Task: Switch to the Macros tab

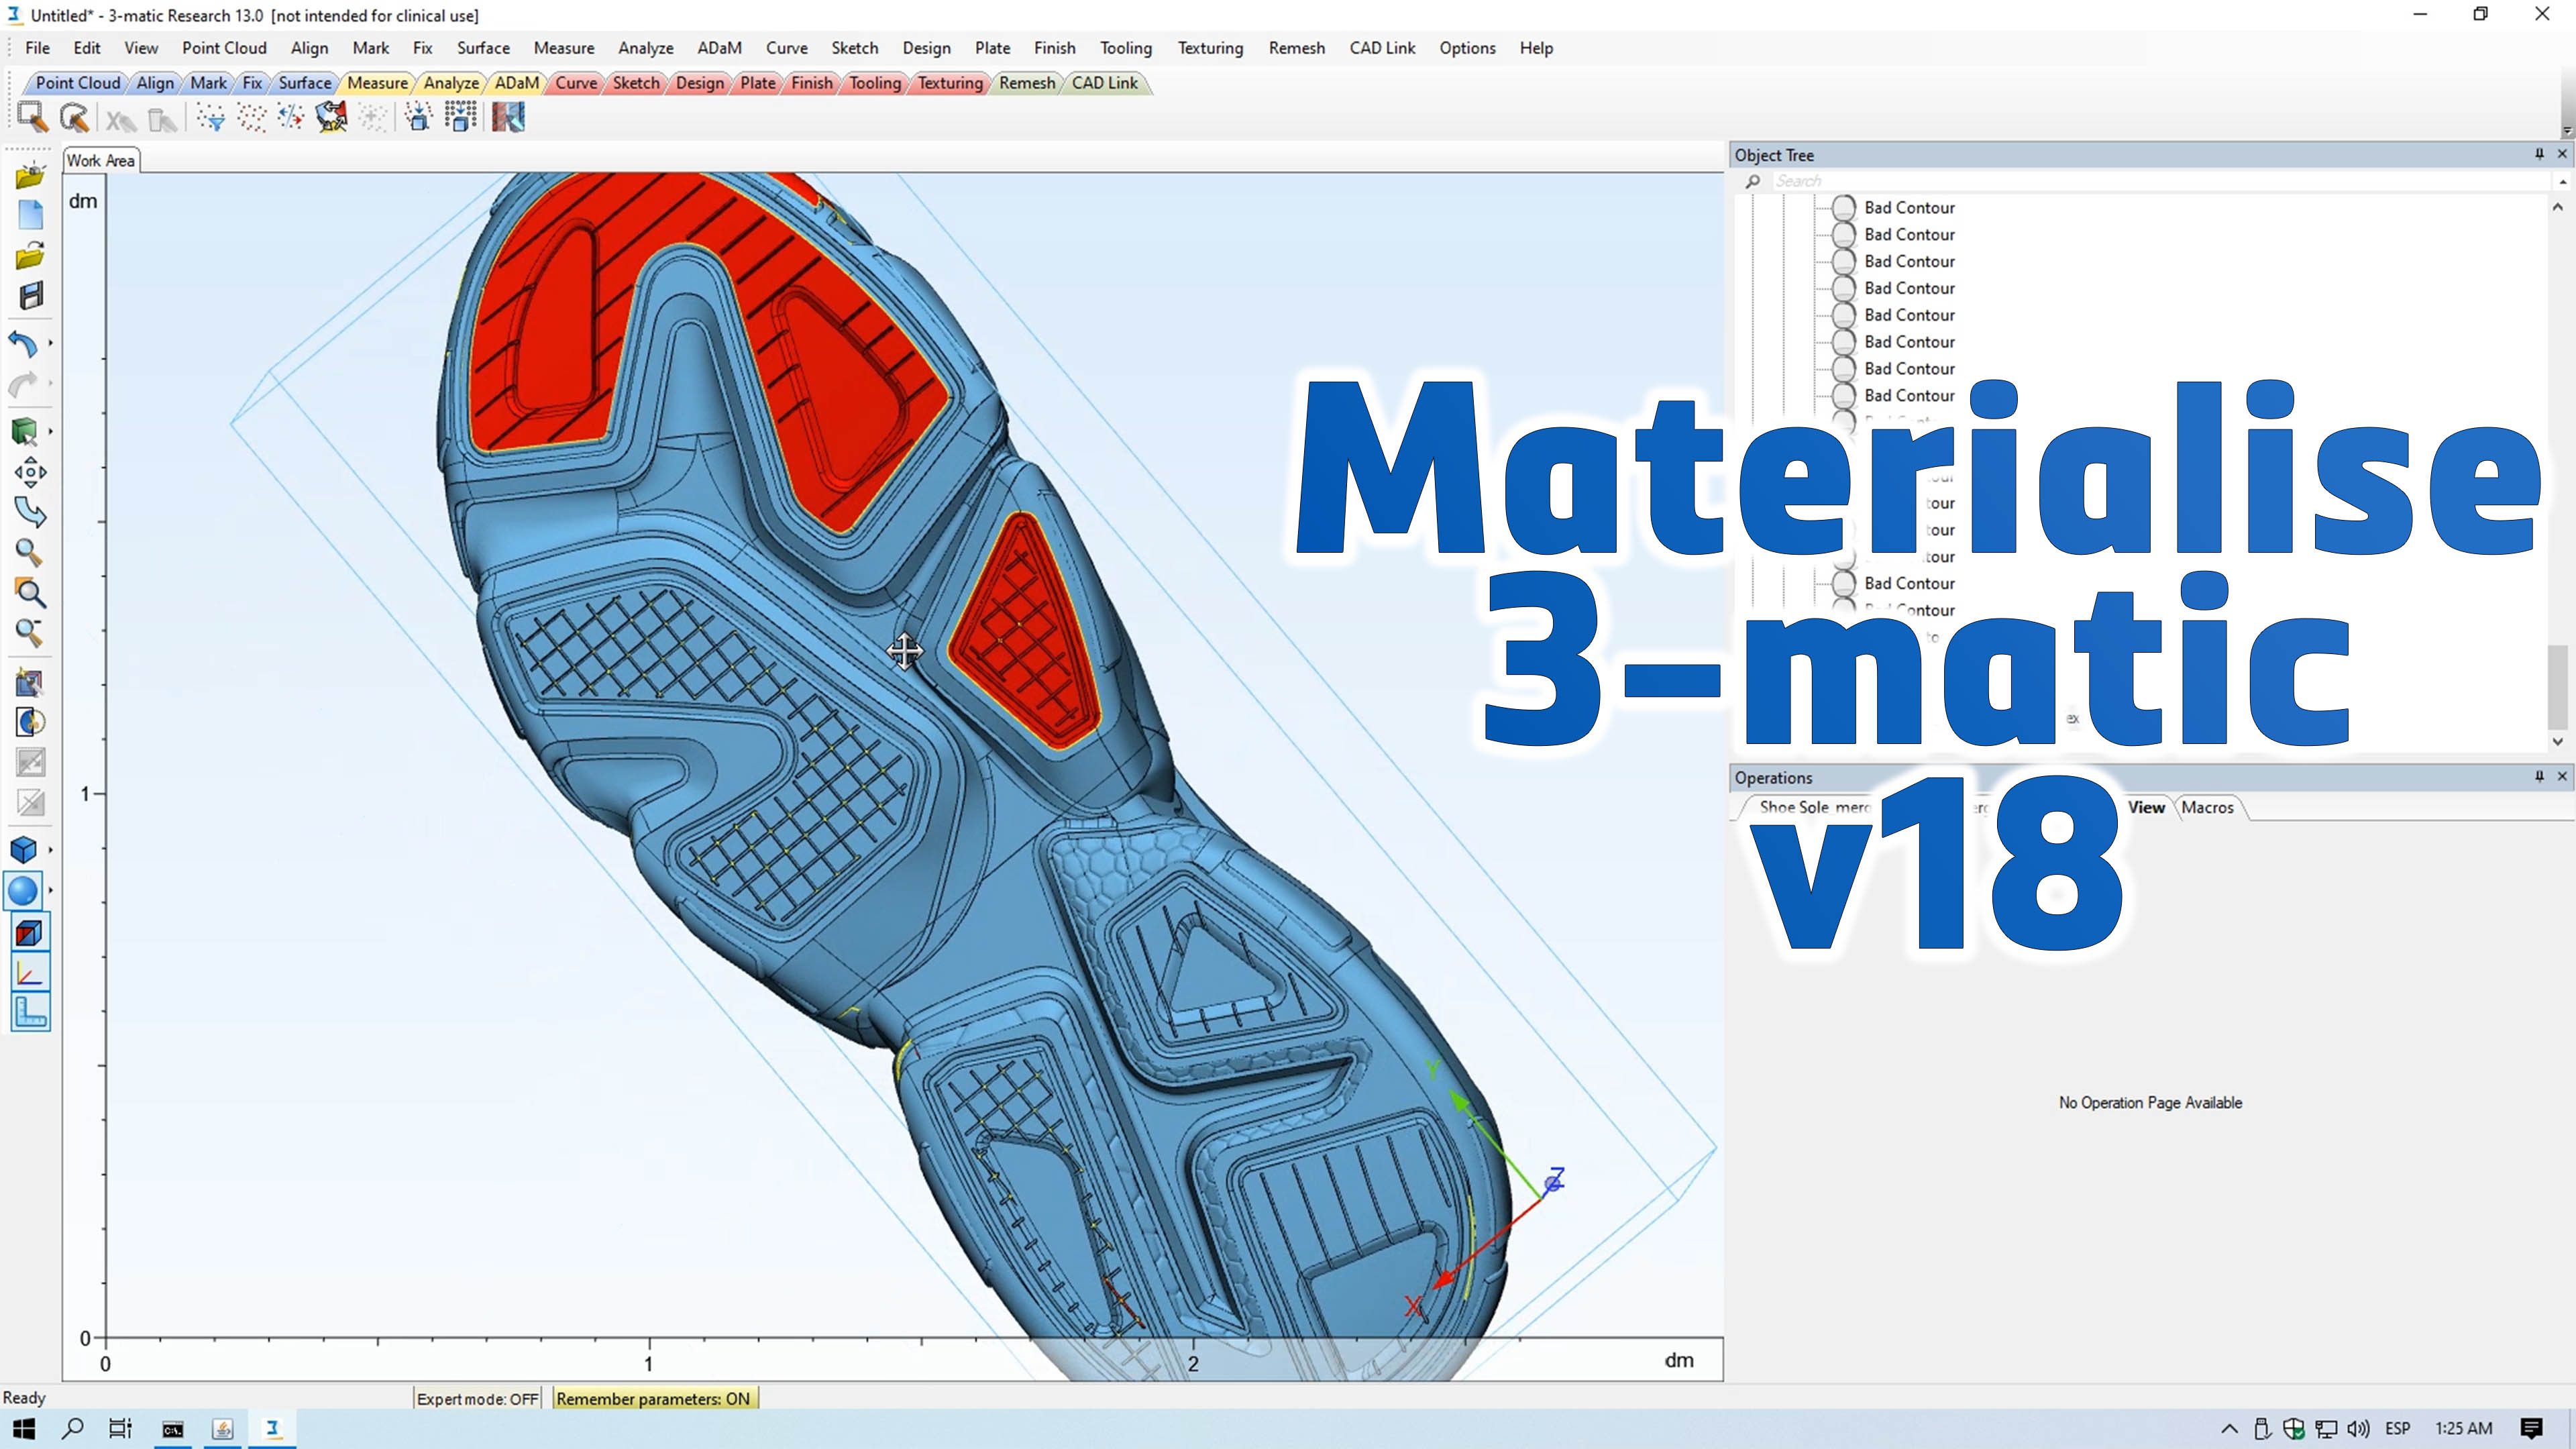Action: [x=2207, y=807]
